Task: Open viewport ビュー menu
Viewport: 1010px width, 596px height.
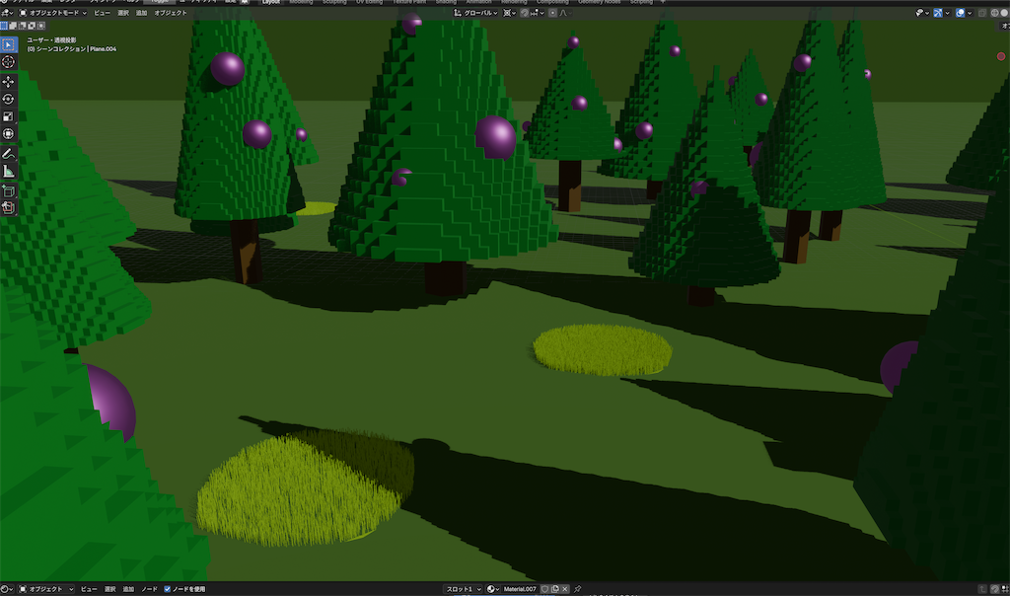Action: (102, 13)
